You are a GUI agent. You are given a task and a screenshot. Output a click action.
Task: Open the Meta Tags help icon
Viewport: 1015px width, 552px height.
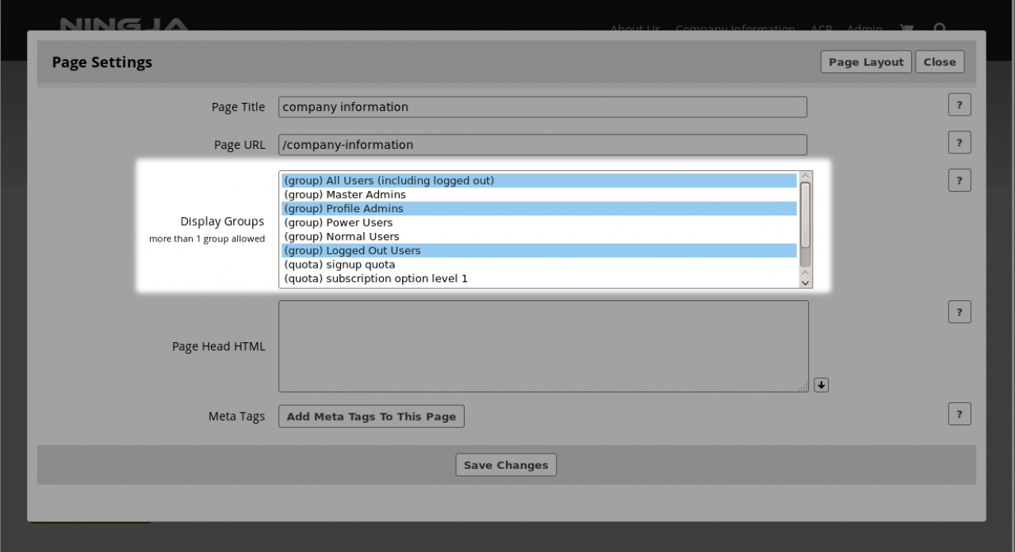(959, 414)
